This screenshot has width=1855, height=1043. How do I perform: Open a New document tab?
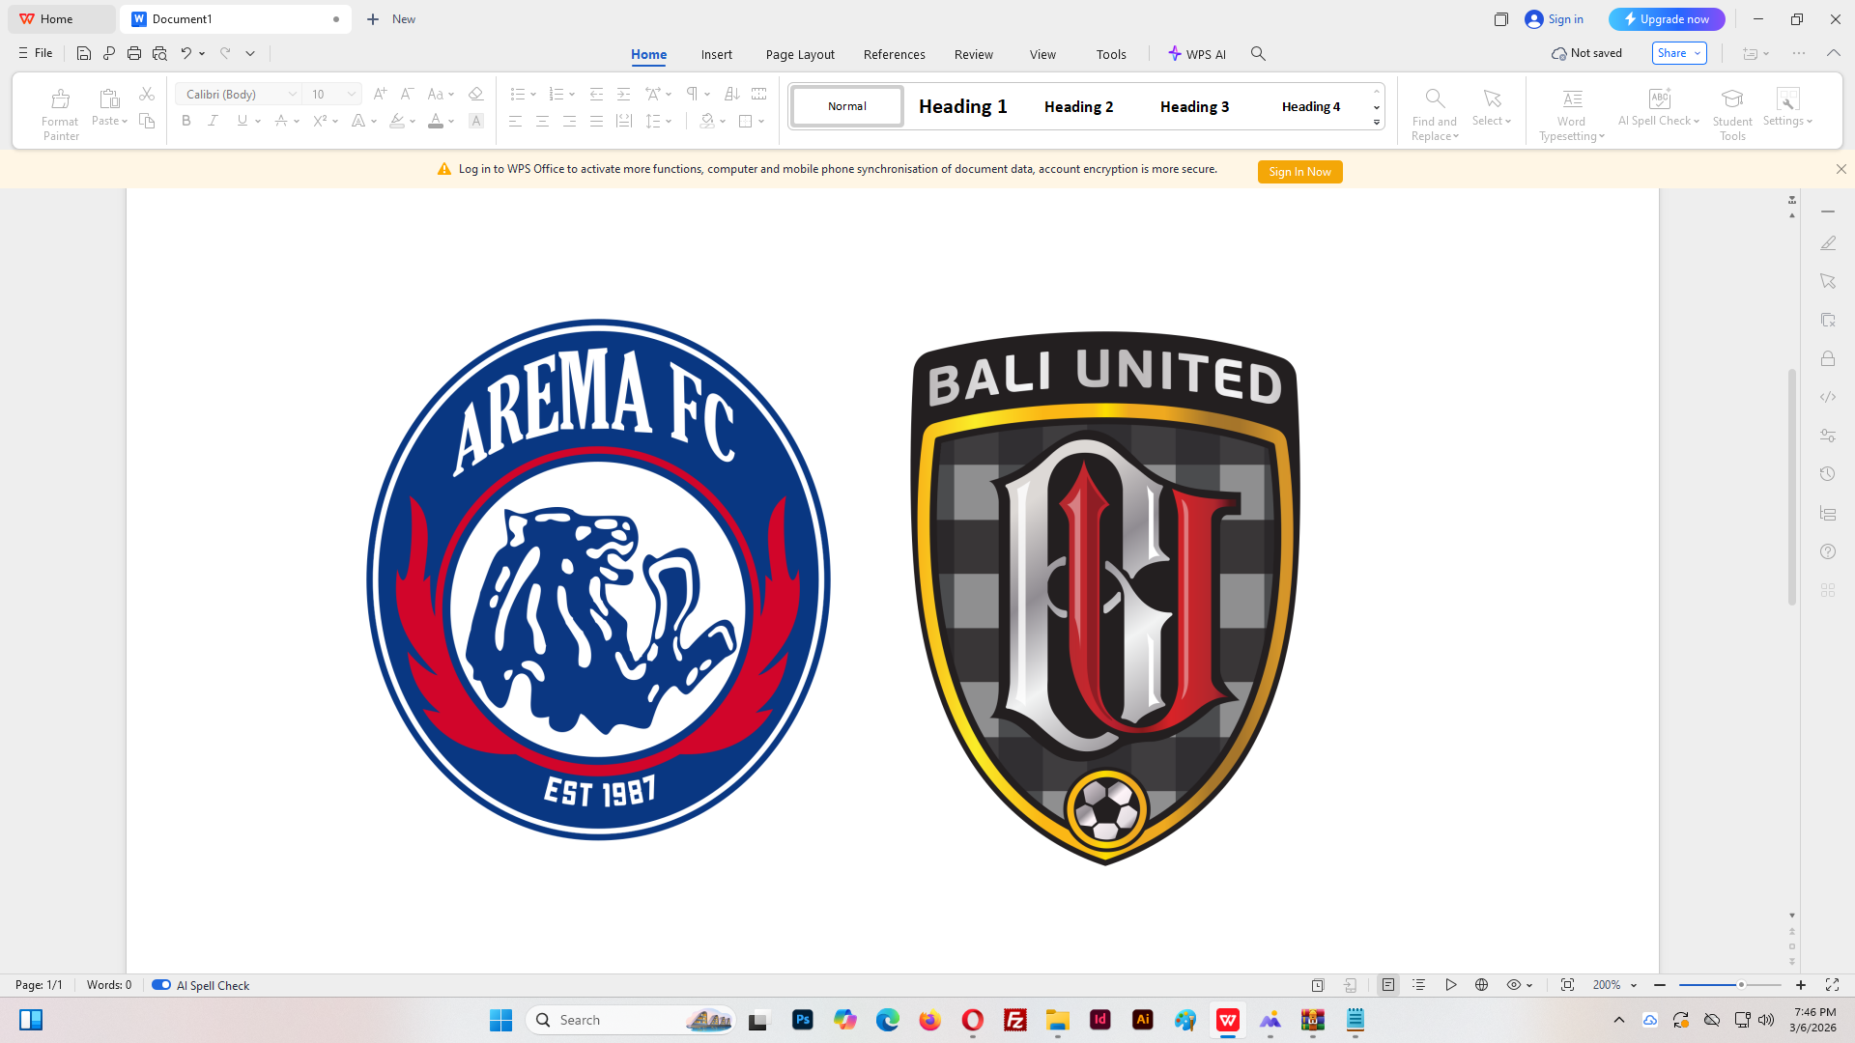391,19
